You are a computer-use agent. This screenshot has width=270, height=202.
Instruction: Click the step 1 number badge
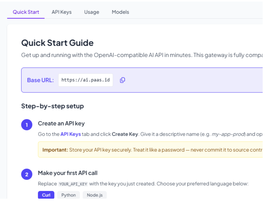pos(27,125)
